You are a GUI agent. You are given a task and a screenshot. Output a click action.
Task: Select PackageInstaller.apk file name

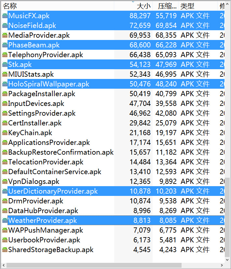[42, 94]
